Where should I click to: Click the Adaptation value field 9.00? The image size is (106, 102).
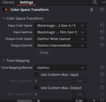click(79, 100)
